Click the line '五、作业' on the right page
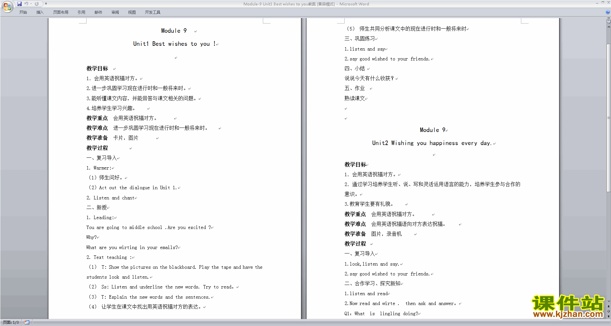The width and height of the screenshot is (611, 326). [x=355, y=88]
